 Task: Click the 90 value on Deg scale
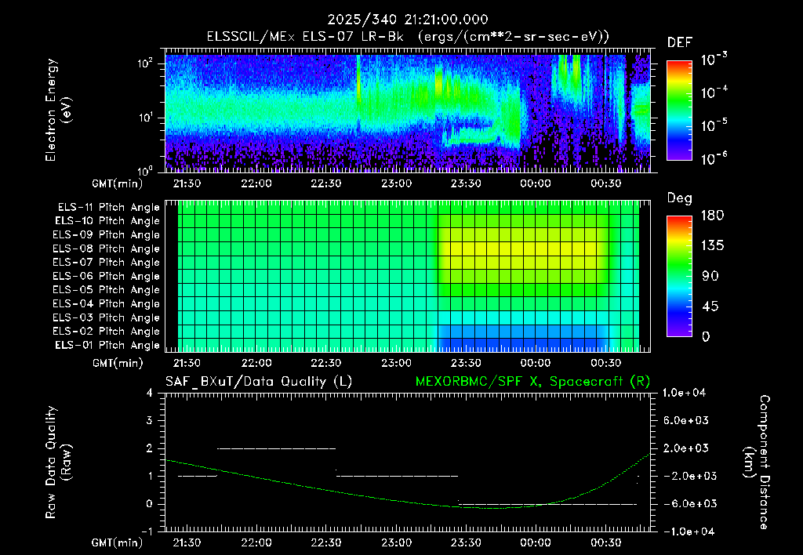coord(710,276)
